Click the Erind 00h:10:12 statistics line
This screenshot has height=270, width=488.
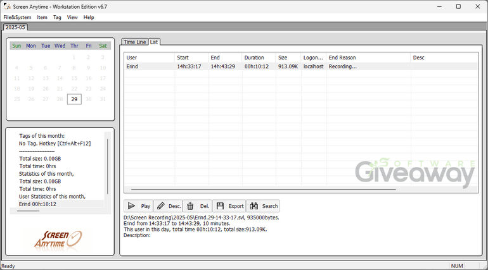pos(37,204)
